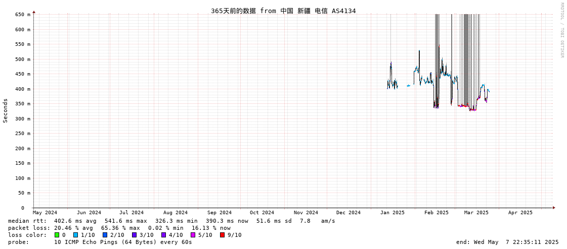
Task: Click the Oct 2024 x-axis label
Action: click(x=262, y=213)
